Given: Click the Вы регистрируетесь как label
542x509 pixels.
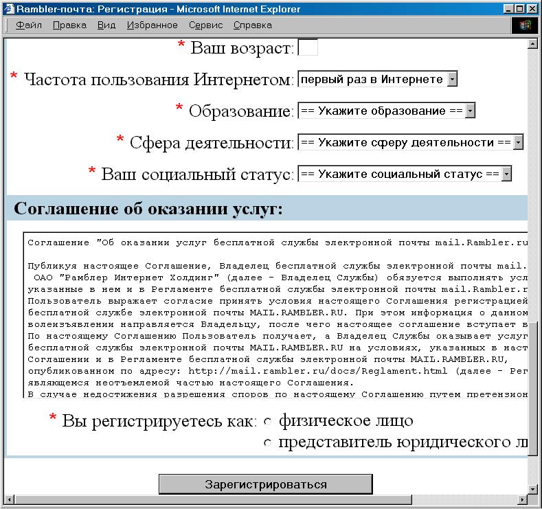Looking at the screenshot, I should (159, 421).
